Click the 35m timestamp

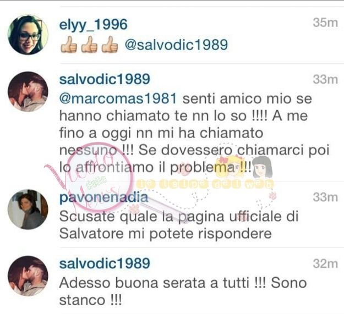(325, 23)
